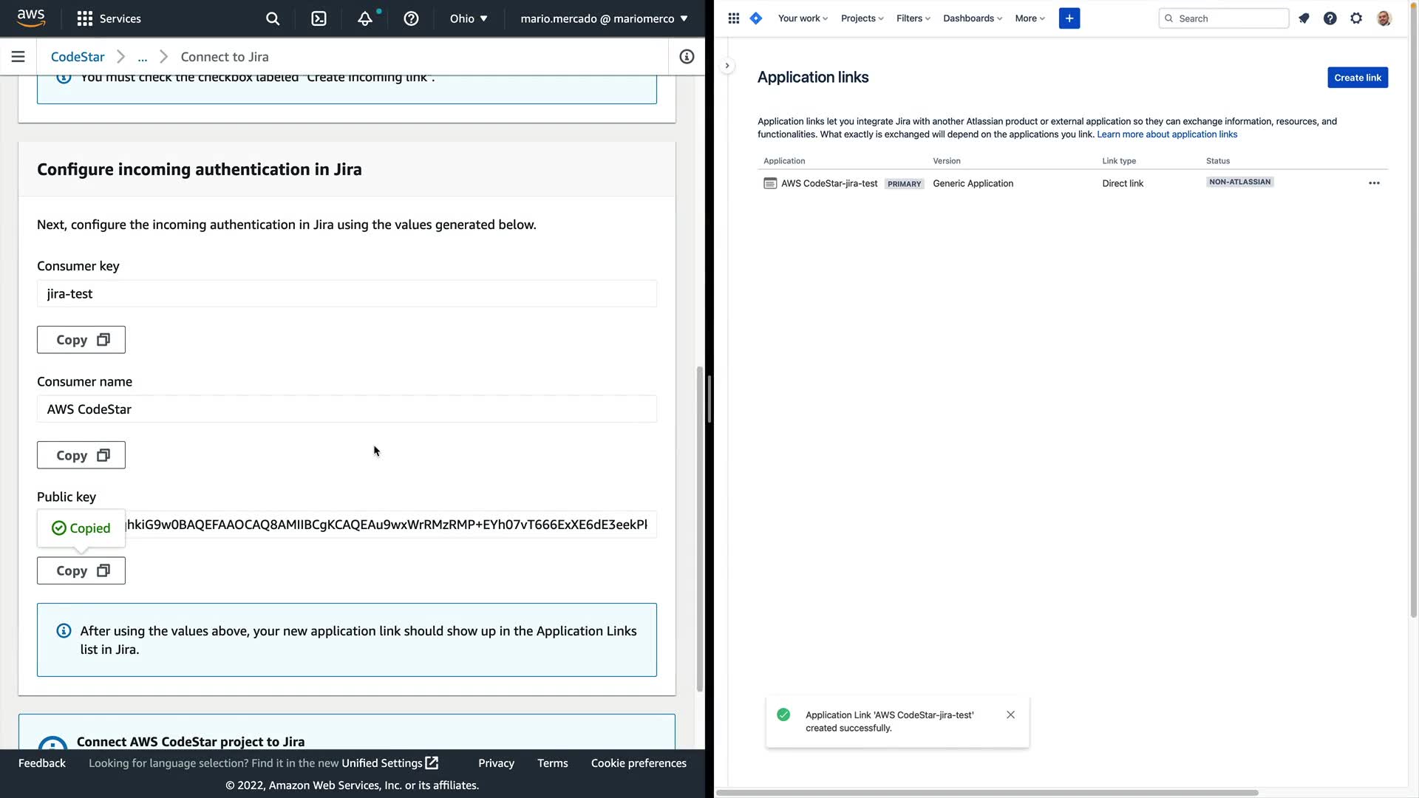Open the Jira app switcher grid
The width and height of the screenshot is (1419, 798).
tap(733, 18)
